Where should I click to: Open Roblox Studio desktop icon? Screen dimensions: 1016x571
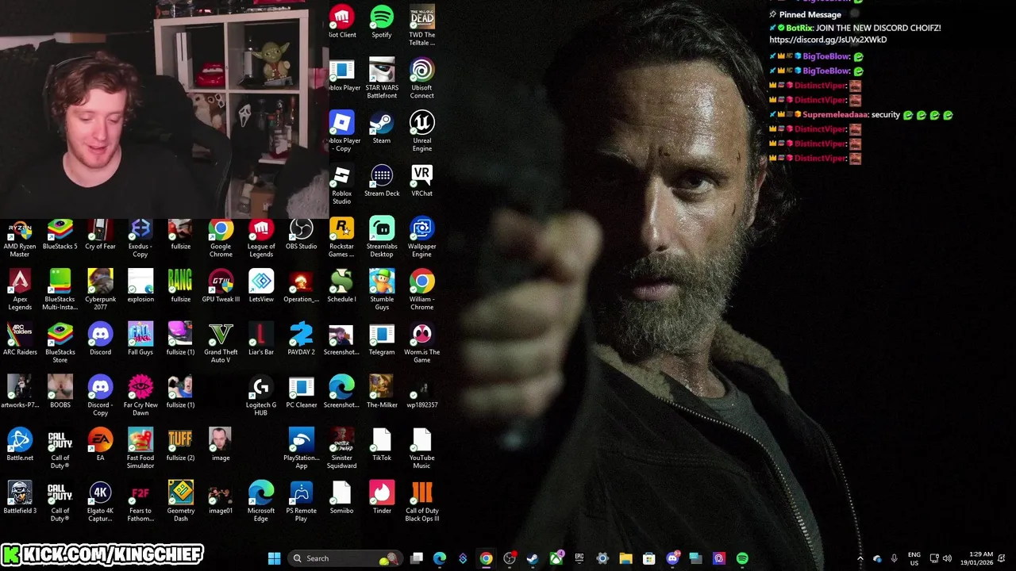point(342,184)
